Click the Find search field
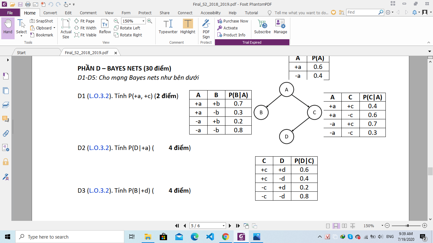 pos(362,12)
